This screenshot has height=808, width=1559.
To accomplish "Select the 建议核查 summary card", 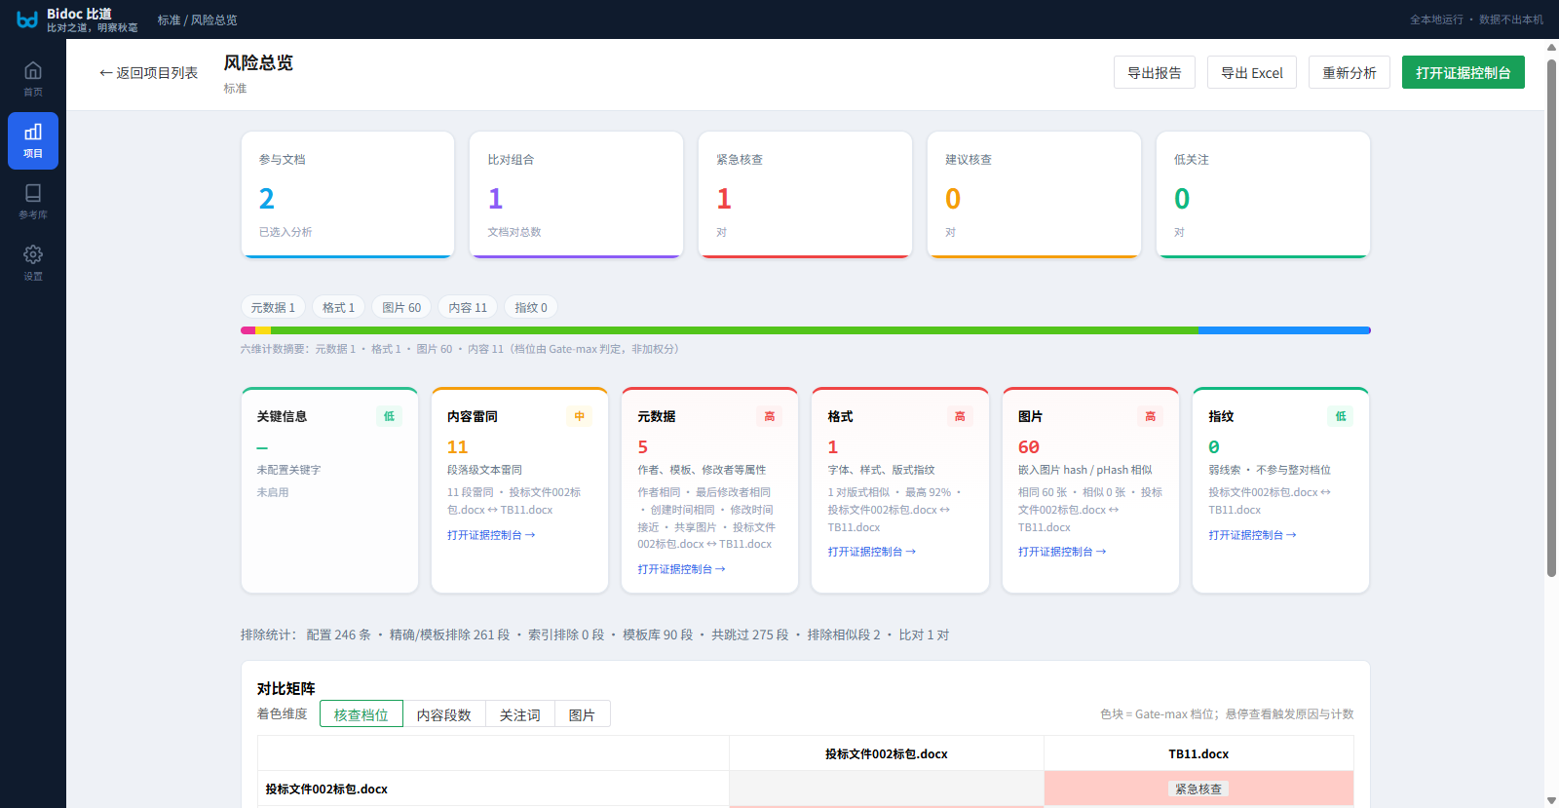I will click(1035, 195).
